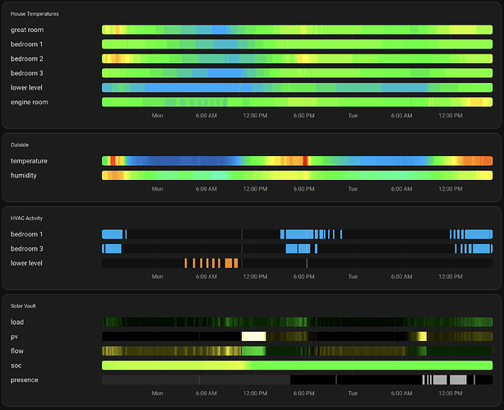Open the engine room temperature history bar
Image resolution: width=504 pixels, height=410 pixels.
(298, 102)
